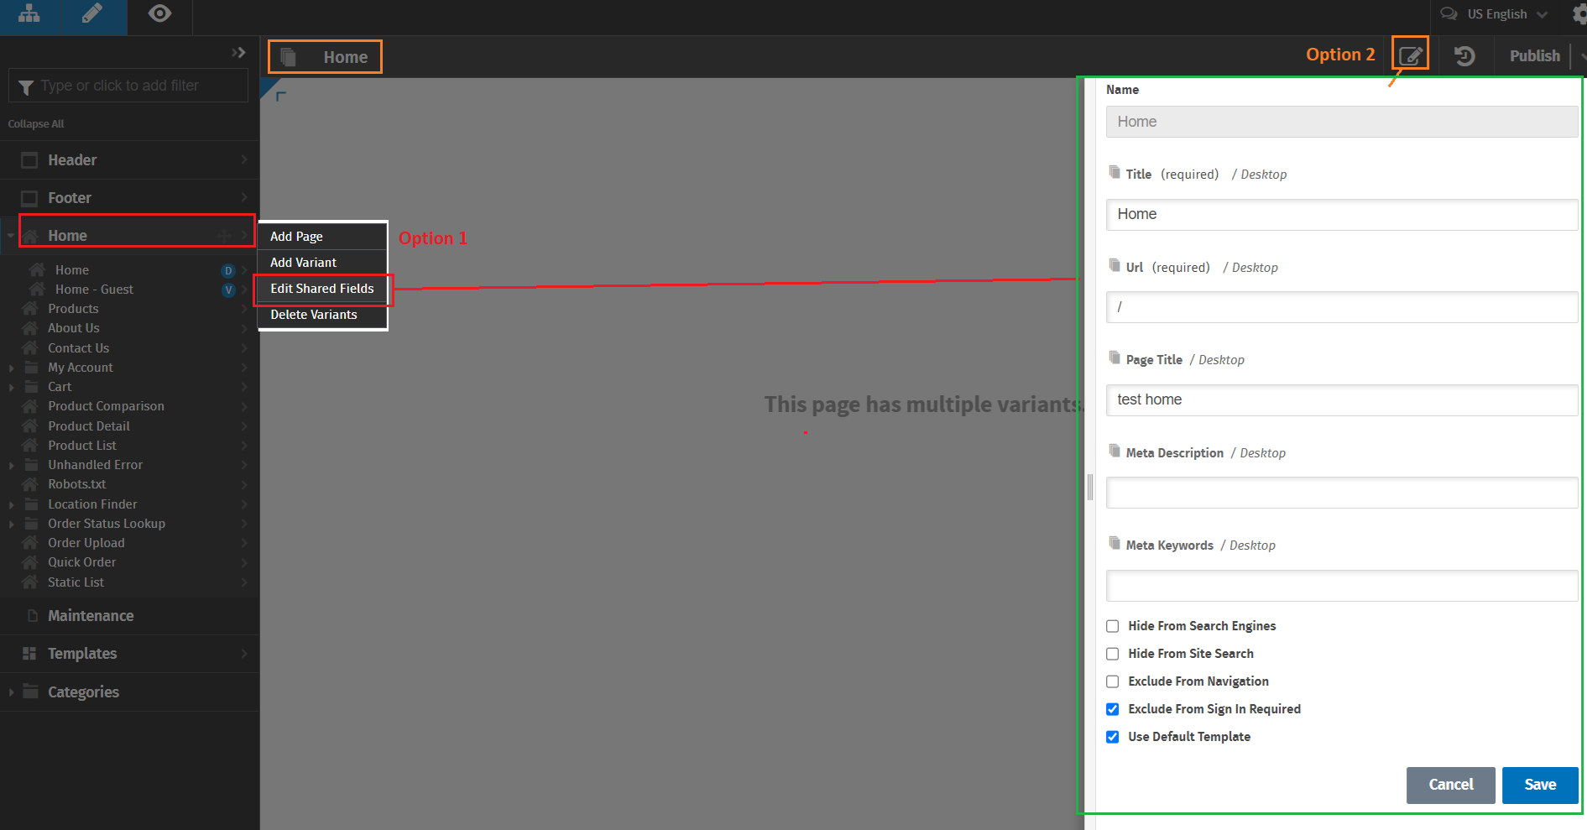Viewport: 1587px width, 830px height.
Task: Select Edit Shared Fields from the menu
Action: [321, 289]
